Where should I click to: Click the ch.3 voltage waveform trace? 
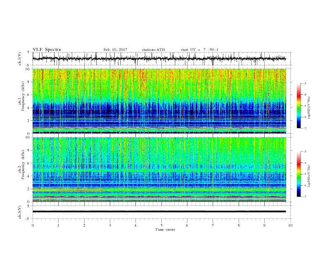point(159,212)
